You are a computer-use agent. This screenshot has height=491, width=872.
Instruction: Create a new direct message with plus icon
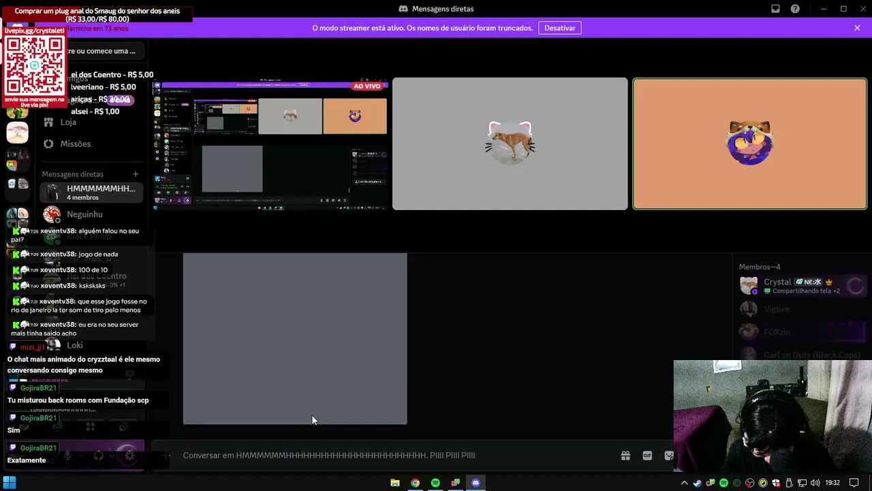point(136,174)
